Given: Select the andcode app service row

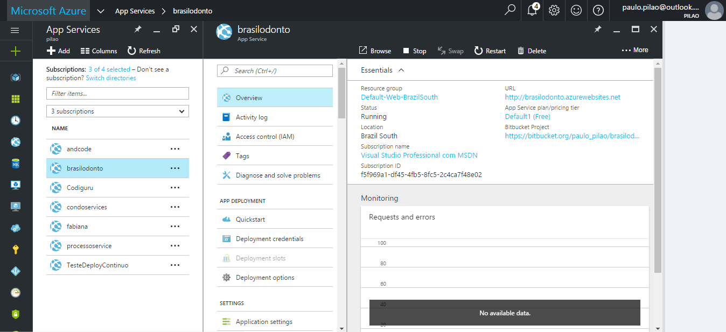Looking at the screenshot, I should [x=117, y=149].
